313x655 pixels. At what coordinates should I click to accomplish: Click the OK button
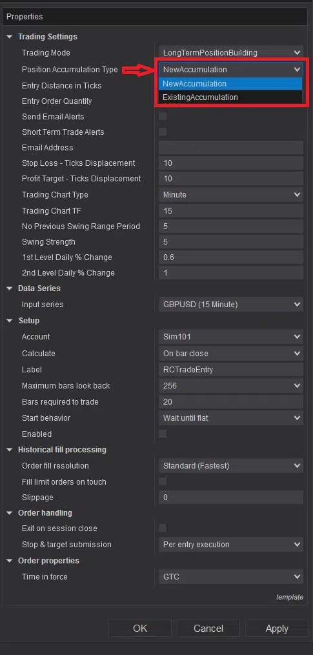point(140,629)
